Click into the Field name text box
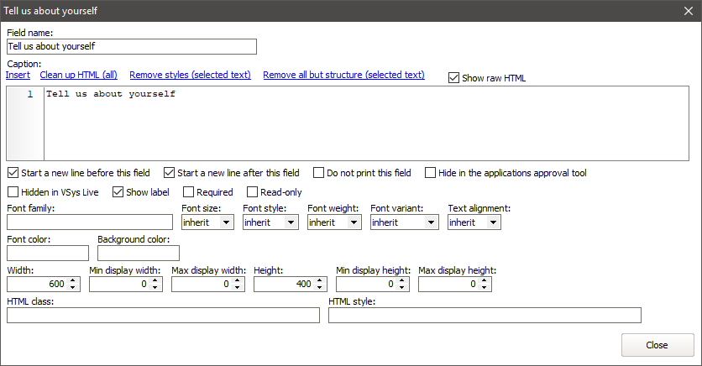 pos(131,47)
